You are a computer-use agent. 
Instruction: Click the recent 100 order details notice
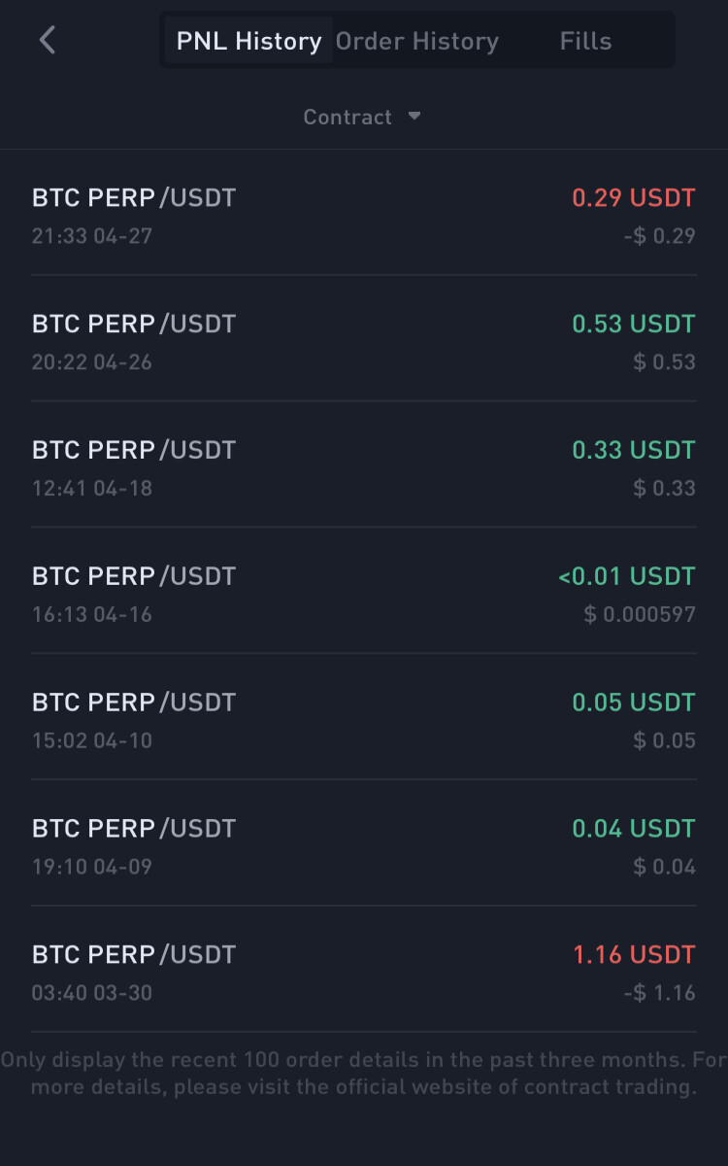click(x=364, y=1073)
